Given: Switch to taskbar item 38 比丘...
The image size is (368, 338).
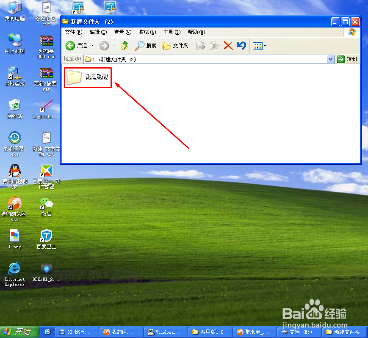Looking at the screenshot, I should [77, 332].
